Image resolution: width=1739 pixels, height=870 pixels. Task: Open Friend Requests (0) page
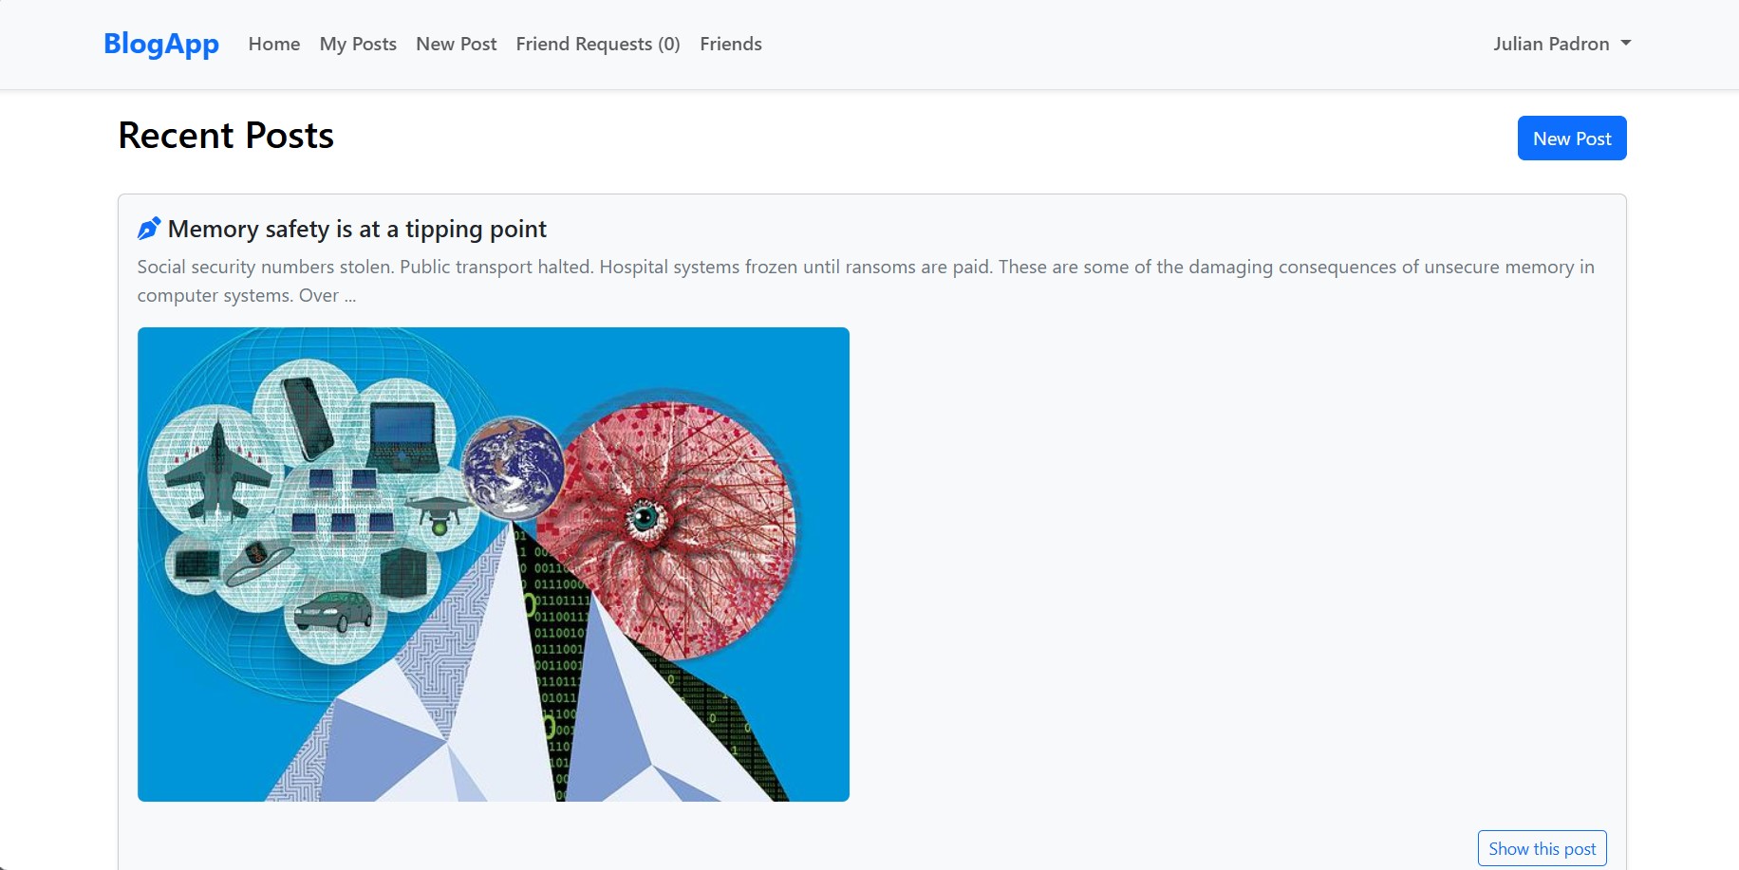pos(598,44)
